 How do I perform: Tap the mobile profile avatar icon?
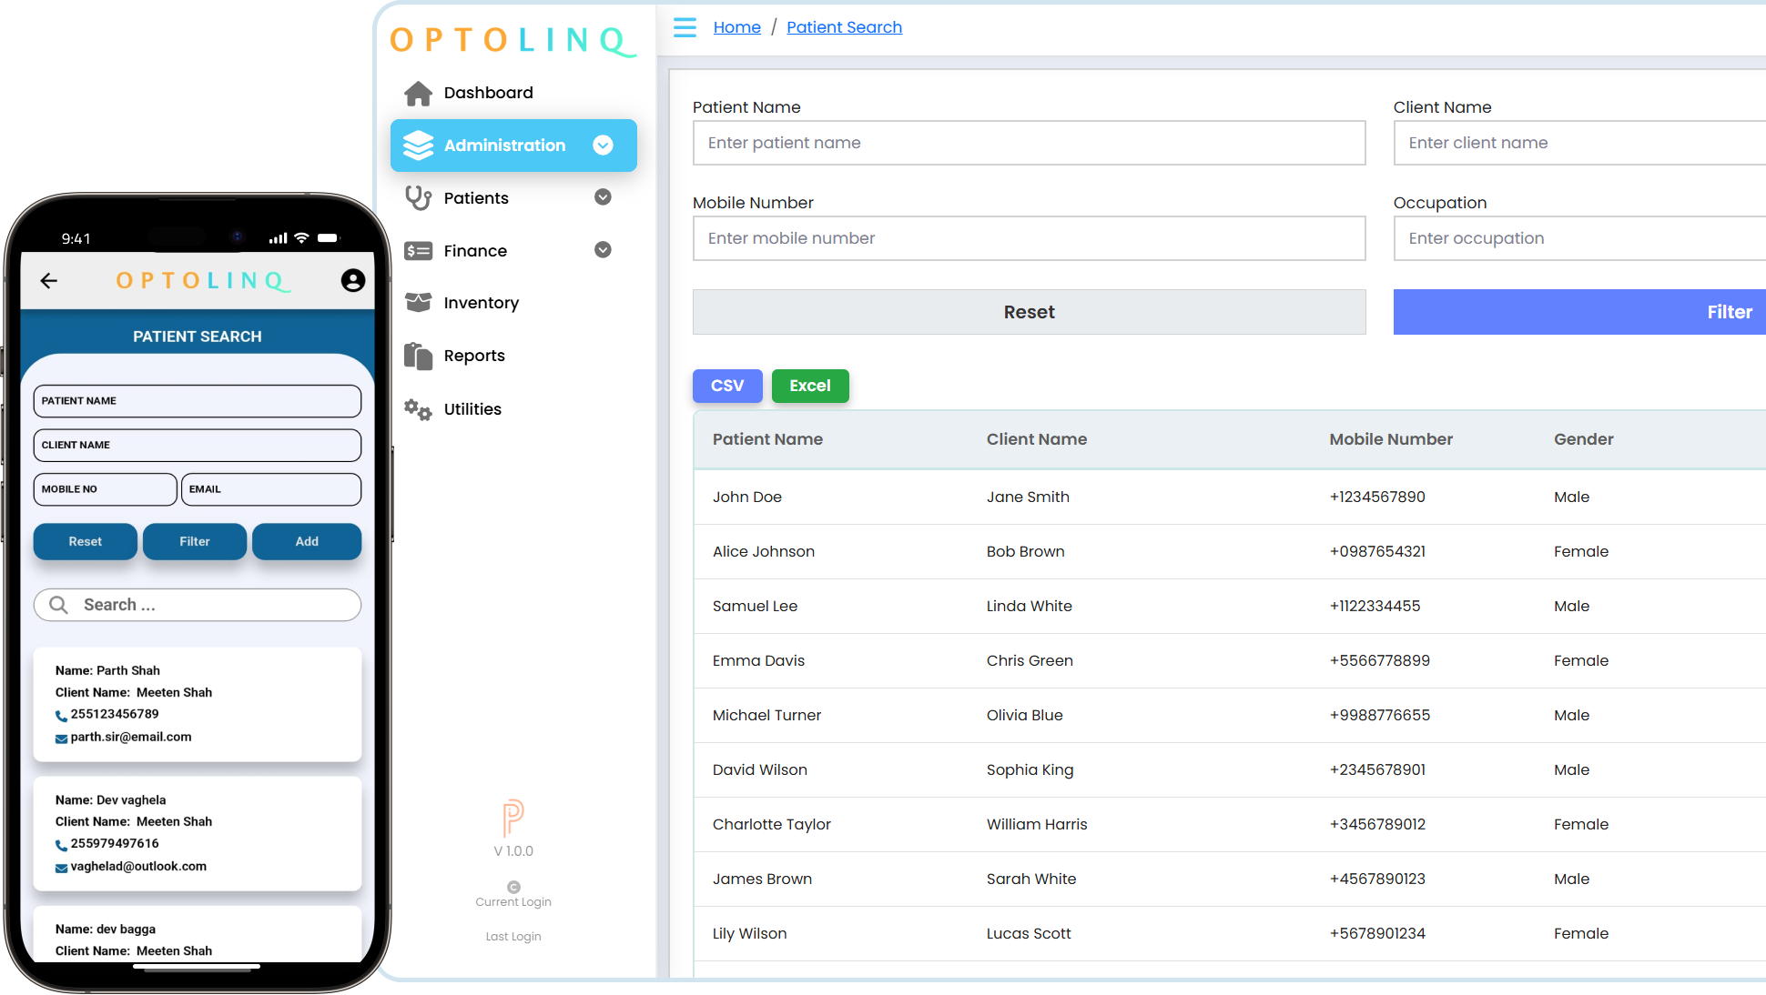point(353,280)
